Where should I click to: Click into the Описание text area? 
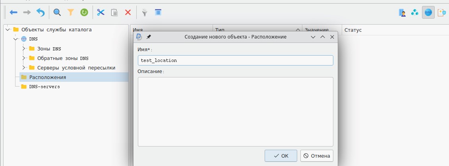pyautogui.click(x=235, y=112)
